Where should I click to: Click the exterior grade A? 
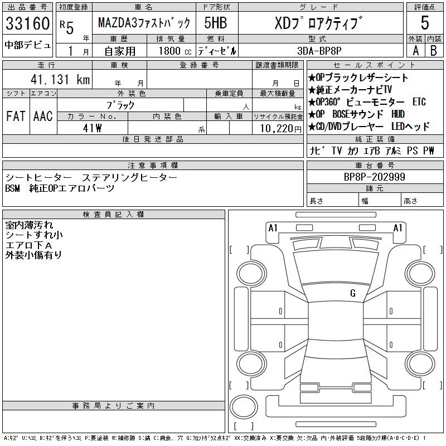click(415, 51)
